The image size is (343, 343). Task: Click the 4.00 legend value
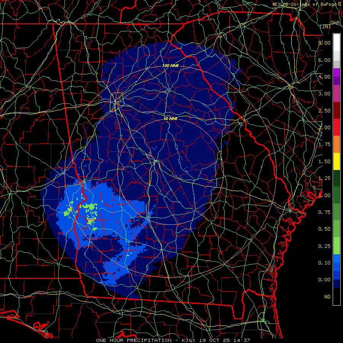324,77
